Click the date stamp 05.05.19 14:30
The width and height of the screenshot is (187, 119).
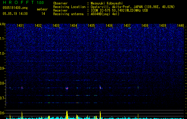pyautogui.click(x=15, y=14)
